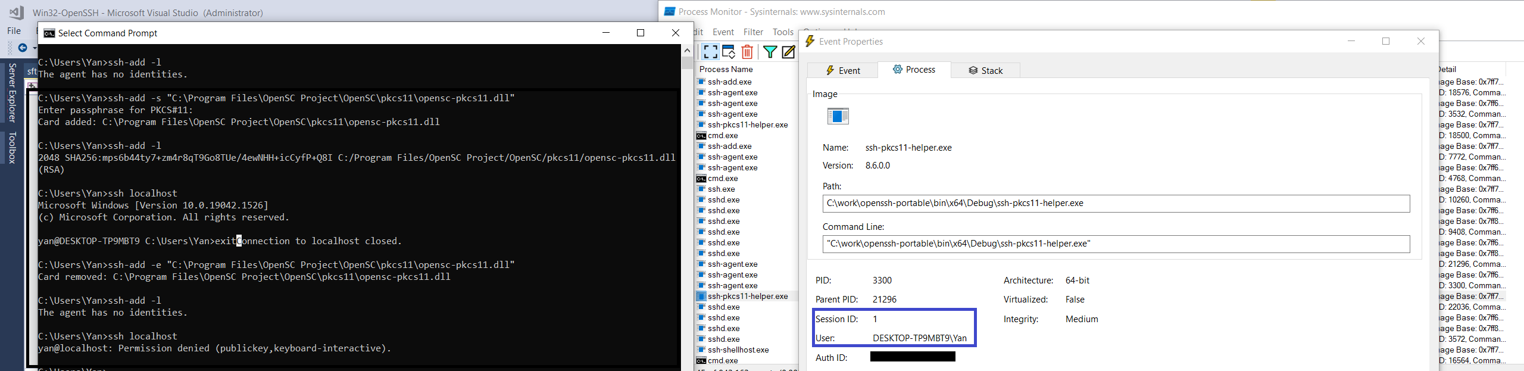Select the Process tab in Event Properties
The image size is (1524, 371).
(914, 70)
